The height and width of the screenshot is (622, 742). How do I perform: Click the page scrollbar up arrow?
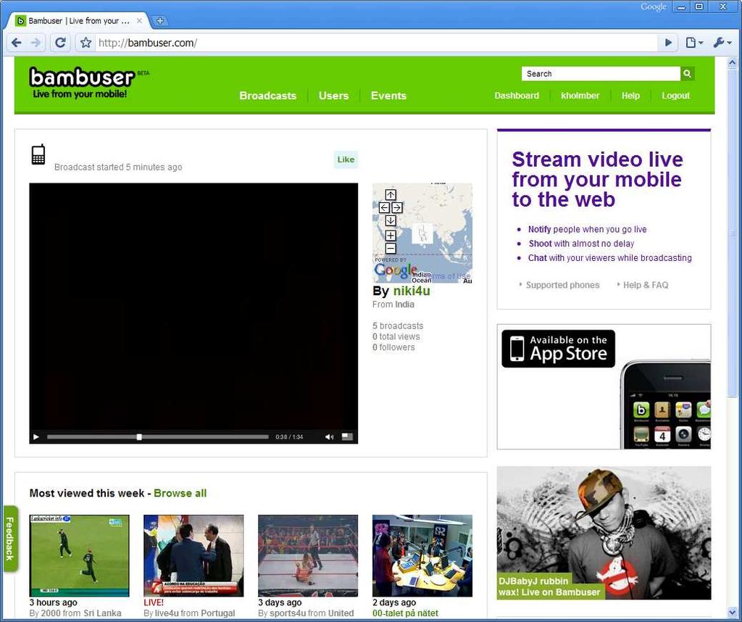pos(732,62)
